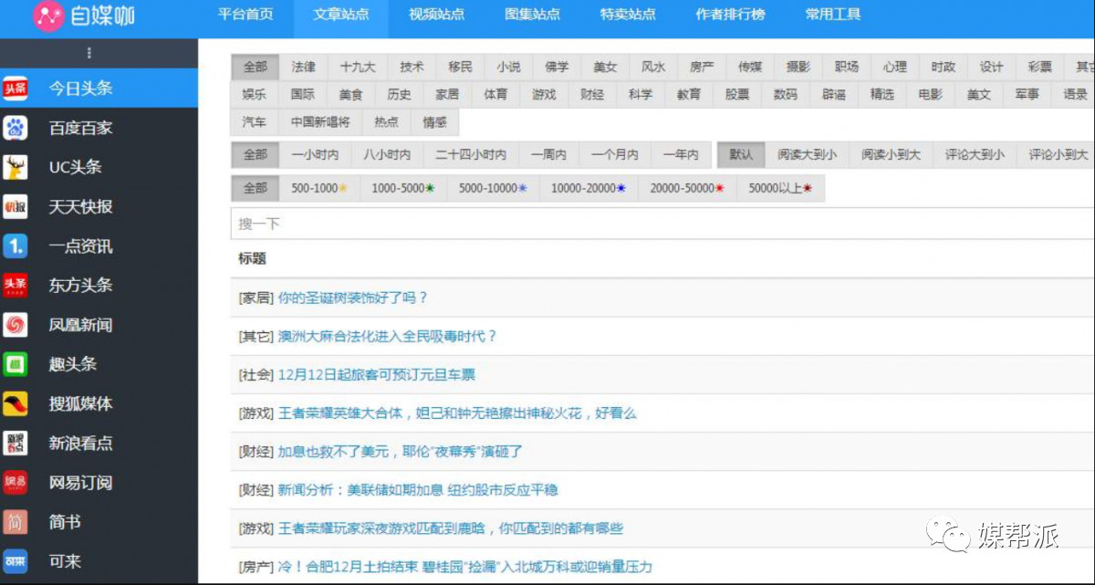
Task: Filter by 情感 category
Action: tap(435, 122)
